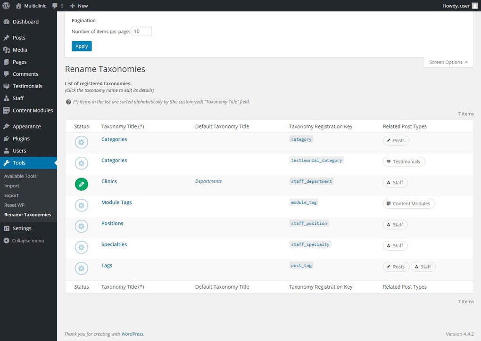481x341 pixels.
Task: Click the user avatar in the admin bar
Action: 474,6
